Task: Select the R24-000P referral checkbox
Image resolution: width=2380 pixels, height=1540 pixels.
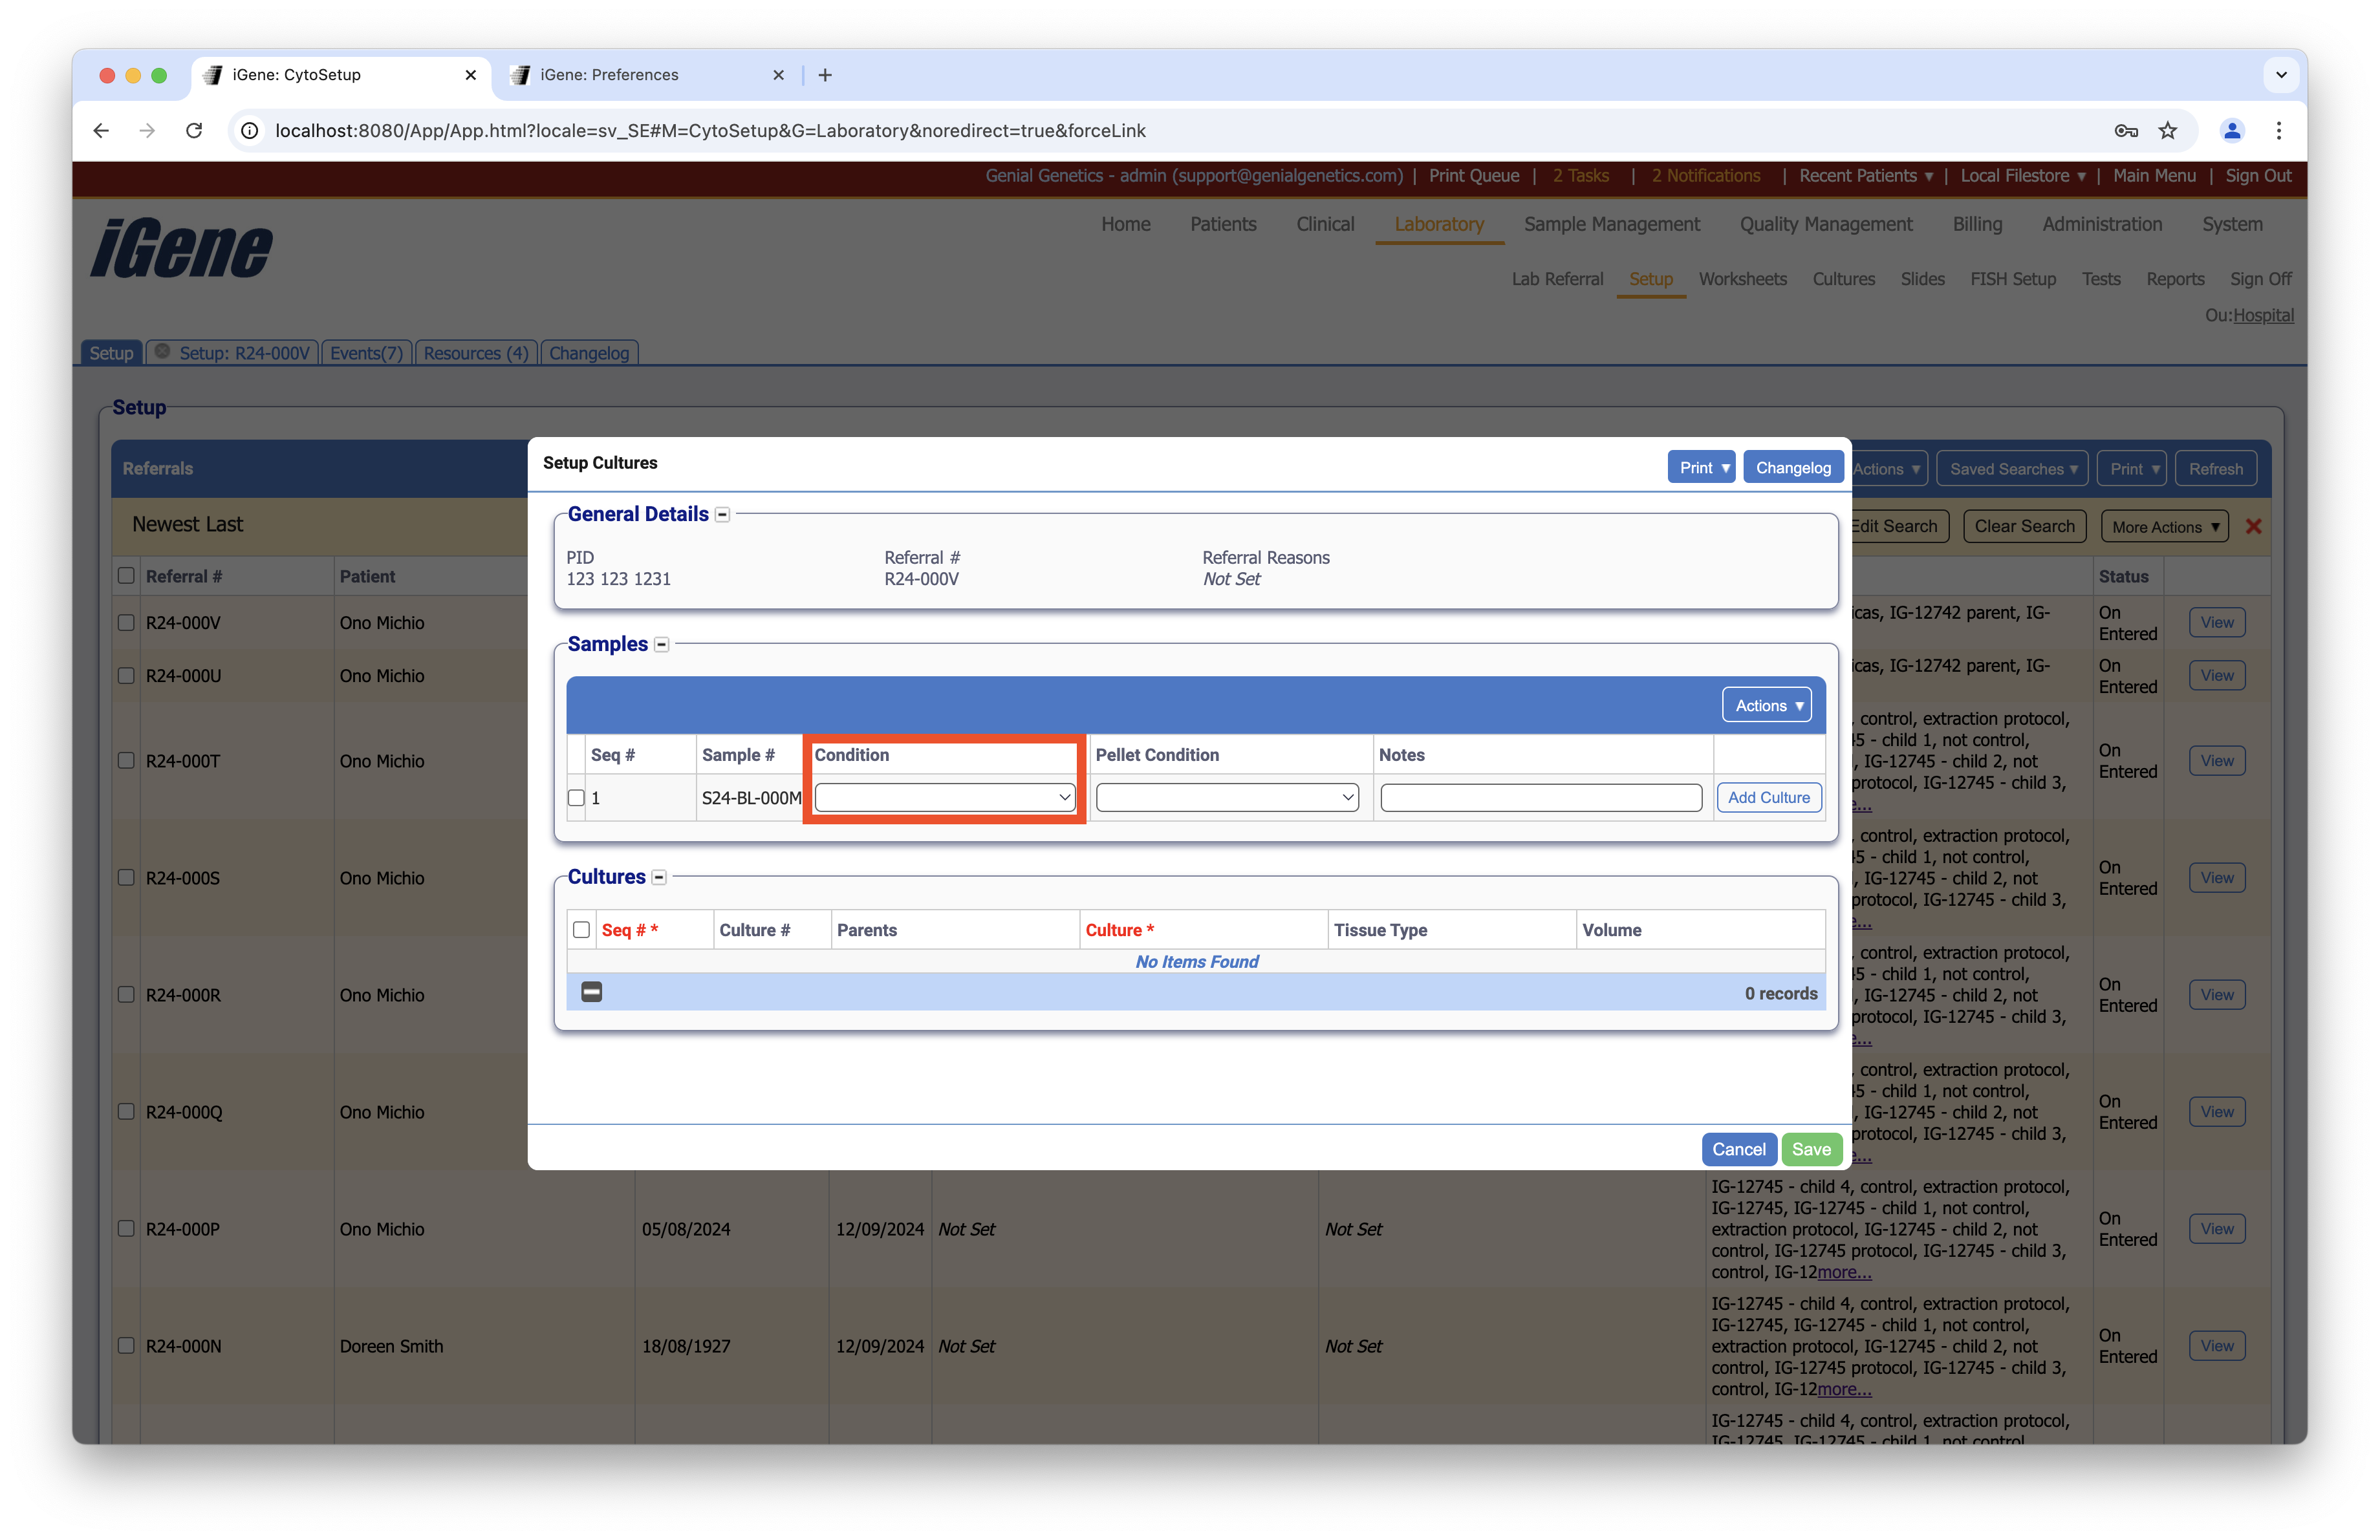Action: pyautogui.click(x=126, y=1228)
